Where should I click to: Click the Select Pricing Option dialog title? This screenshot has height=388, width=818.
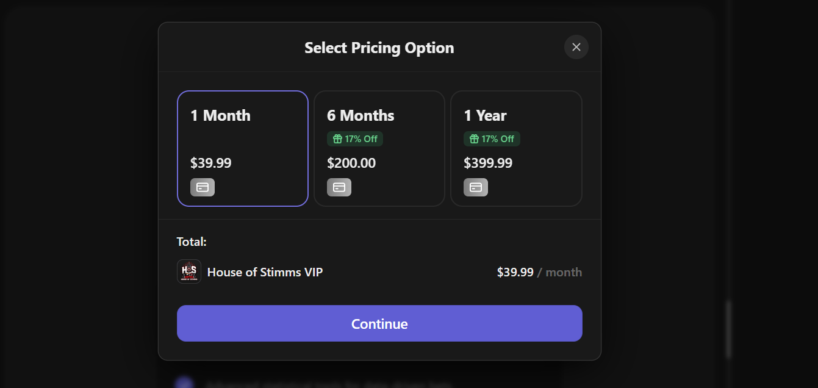pos(379,47)
